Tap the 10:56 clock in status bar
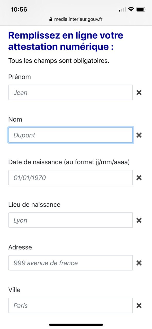The width and height of the screenshot is (152, 329). click(19, 10)
